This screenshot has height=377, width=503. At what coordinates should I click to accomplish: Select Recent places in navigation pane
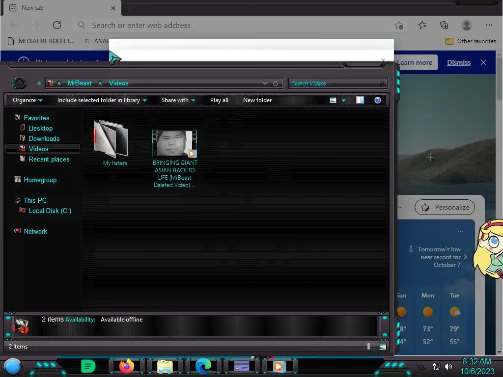[x=49, y=159]
